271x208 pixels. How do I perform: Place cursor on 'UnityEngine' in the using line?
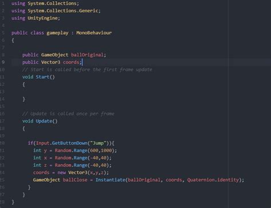click(43, 18)
